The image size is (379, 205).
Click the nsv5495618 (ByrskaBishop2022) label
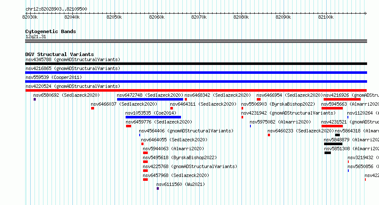pos(180,157)
